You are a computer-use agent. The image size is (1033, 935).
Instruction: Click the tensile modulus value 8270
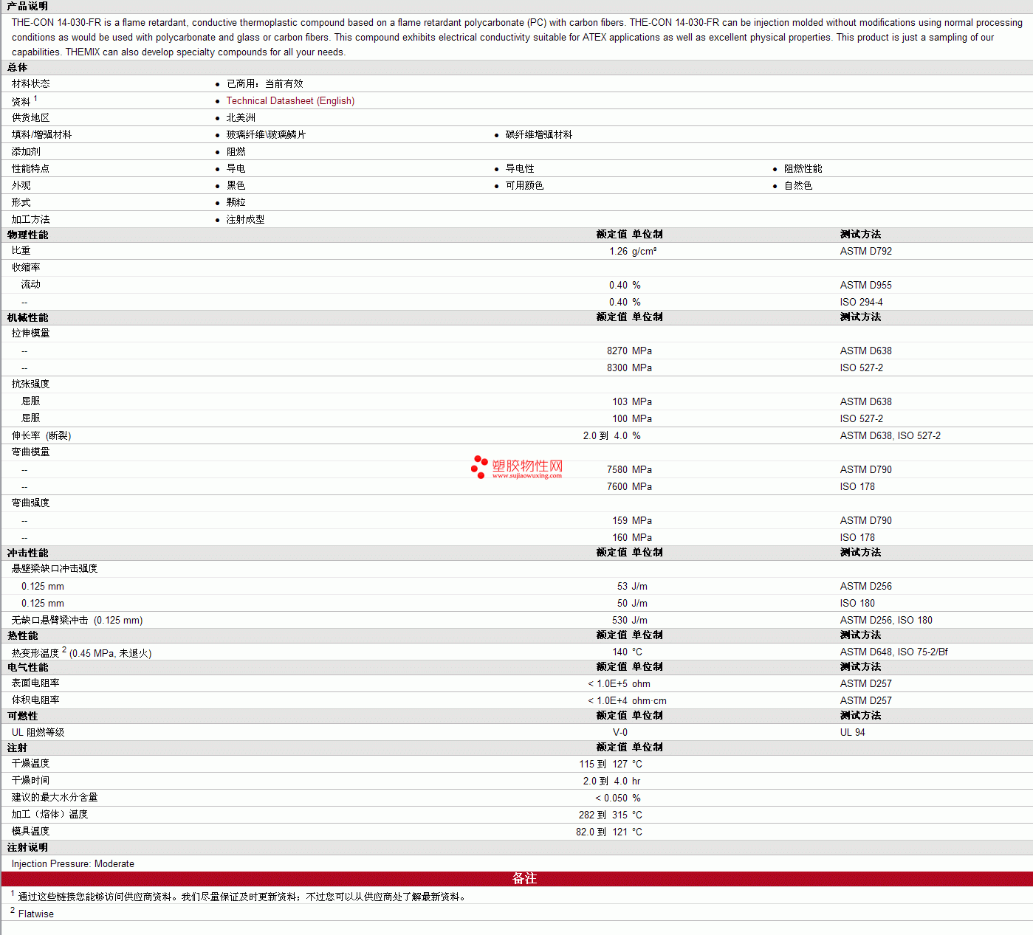point(617,351)
